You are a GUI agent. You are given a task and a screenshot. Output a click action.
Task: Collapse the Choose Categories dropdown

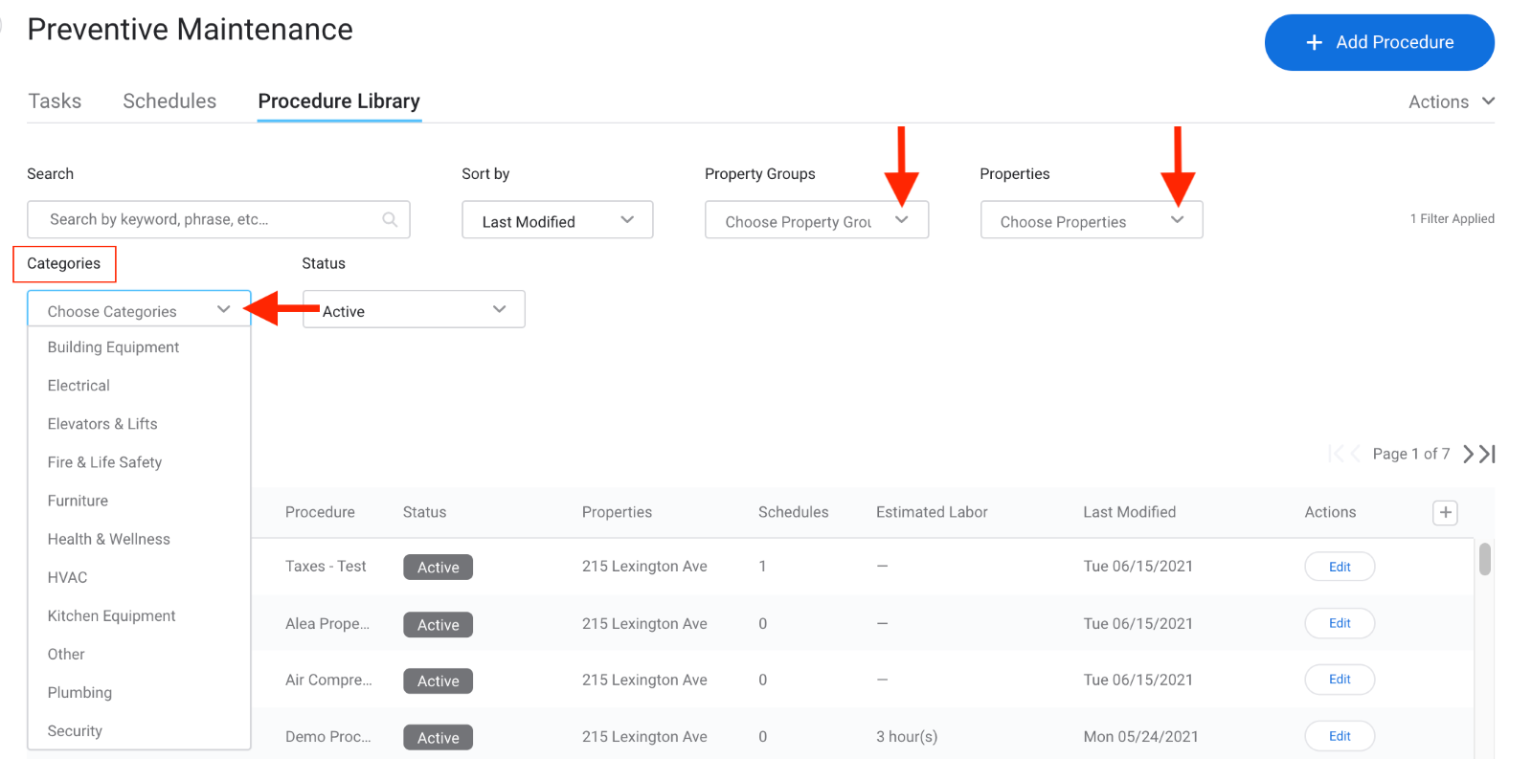[139, 309]
